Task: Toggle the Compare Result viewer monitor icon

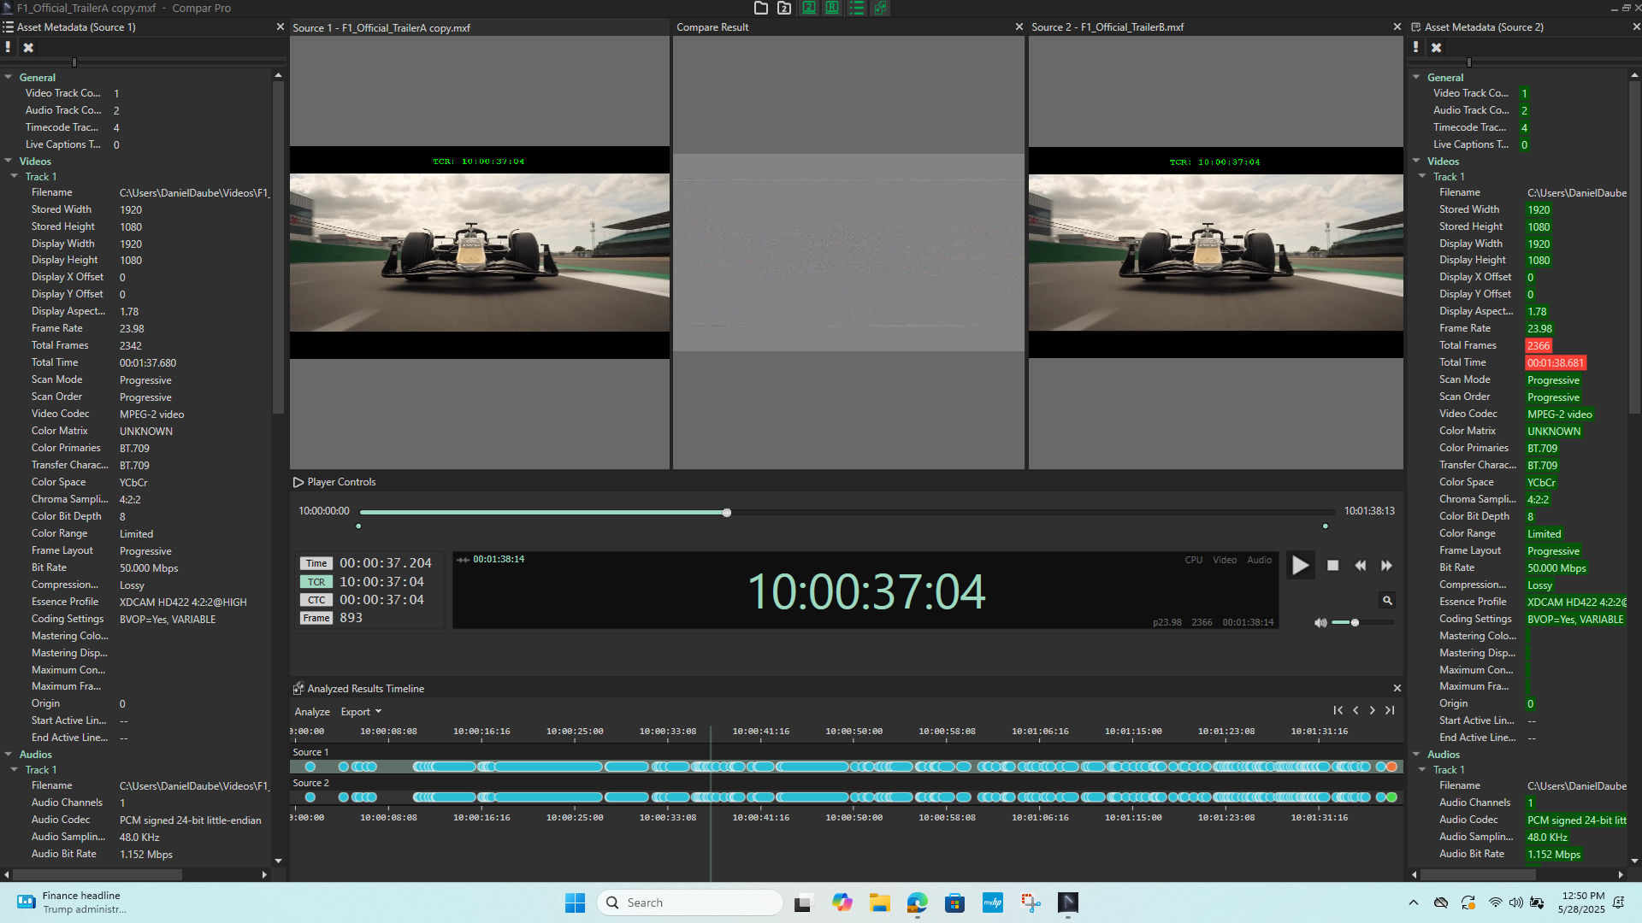Action: coord(831,8)
